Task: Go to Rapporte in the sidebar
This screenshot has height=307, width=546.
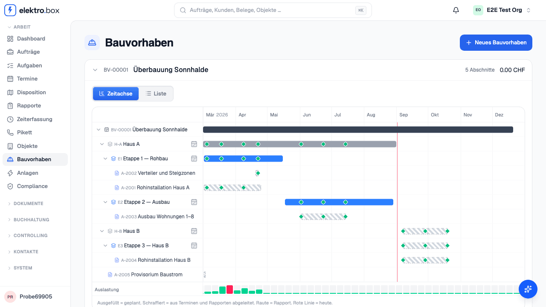Action: [35, 106]
